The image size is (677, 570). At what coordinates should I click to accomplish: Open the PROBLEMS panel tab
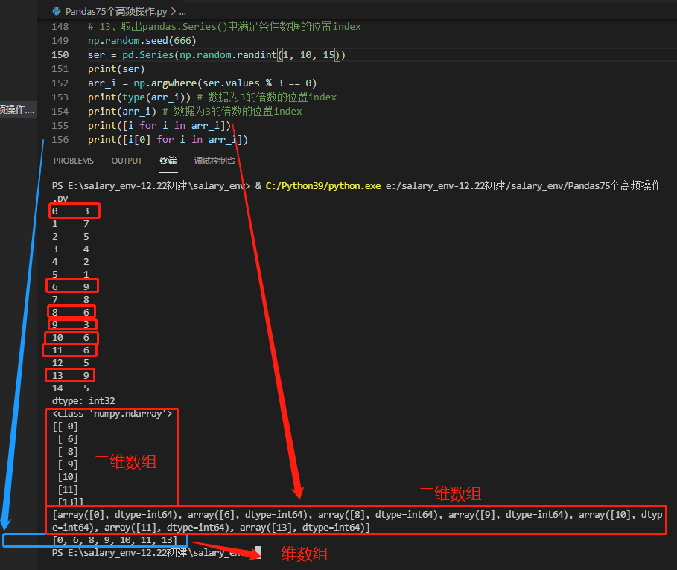pos(74,161)
